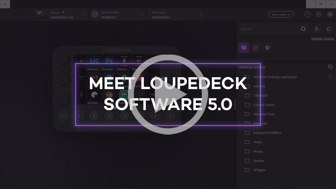The height and width of the screenshot is (189, 336).
Task: Click the plus icon next to Windows Settings Application
Action: coord(330,77)
